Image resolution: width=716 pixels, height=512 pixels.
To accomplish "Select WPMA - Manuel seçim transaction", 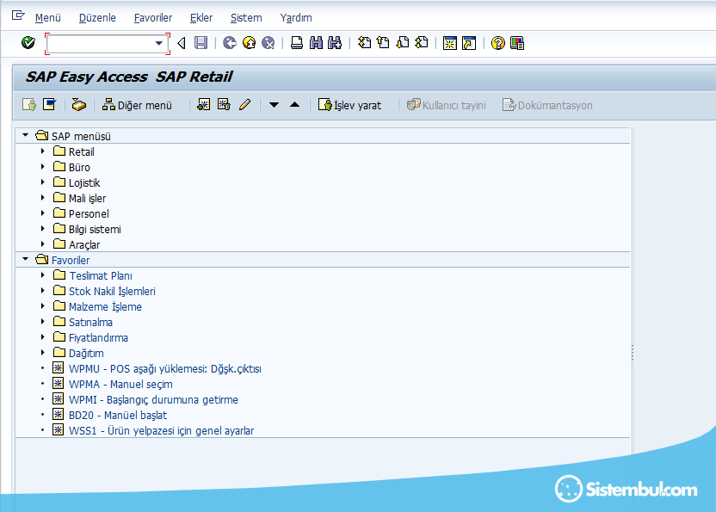I will point(120,384).
